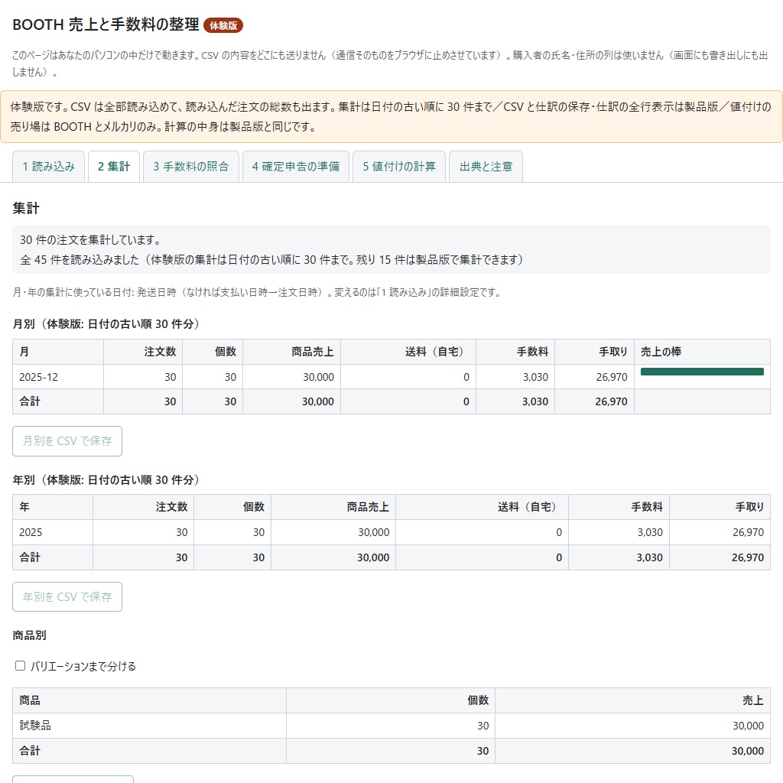Select the 試験品 product row name

pos(35,726)
